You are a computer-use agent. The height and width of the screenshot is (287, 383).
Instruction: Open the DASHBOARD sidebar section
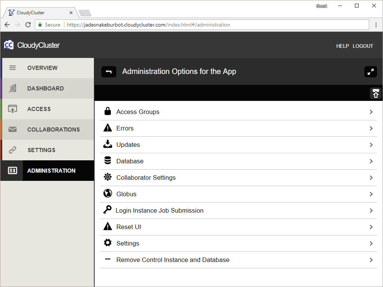[x=48, y=88]
